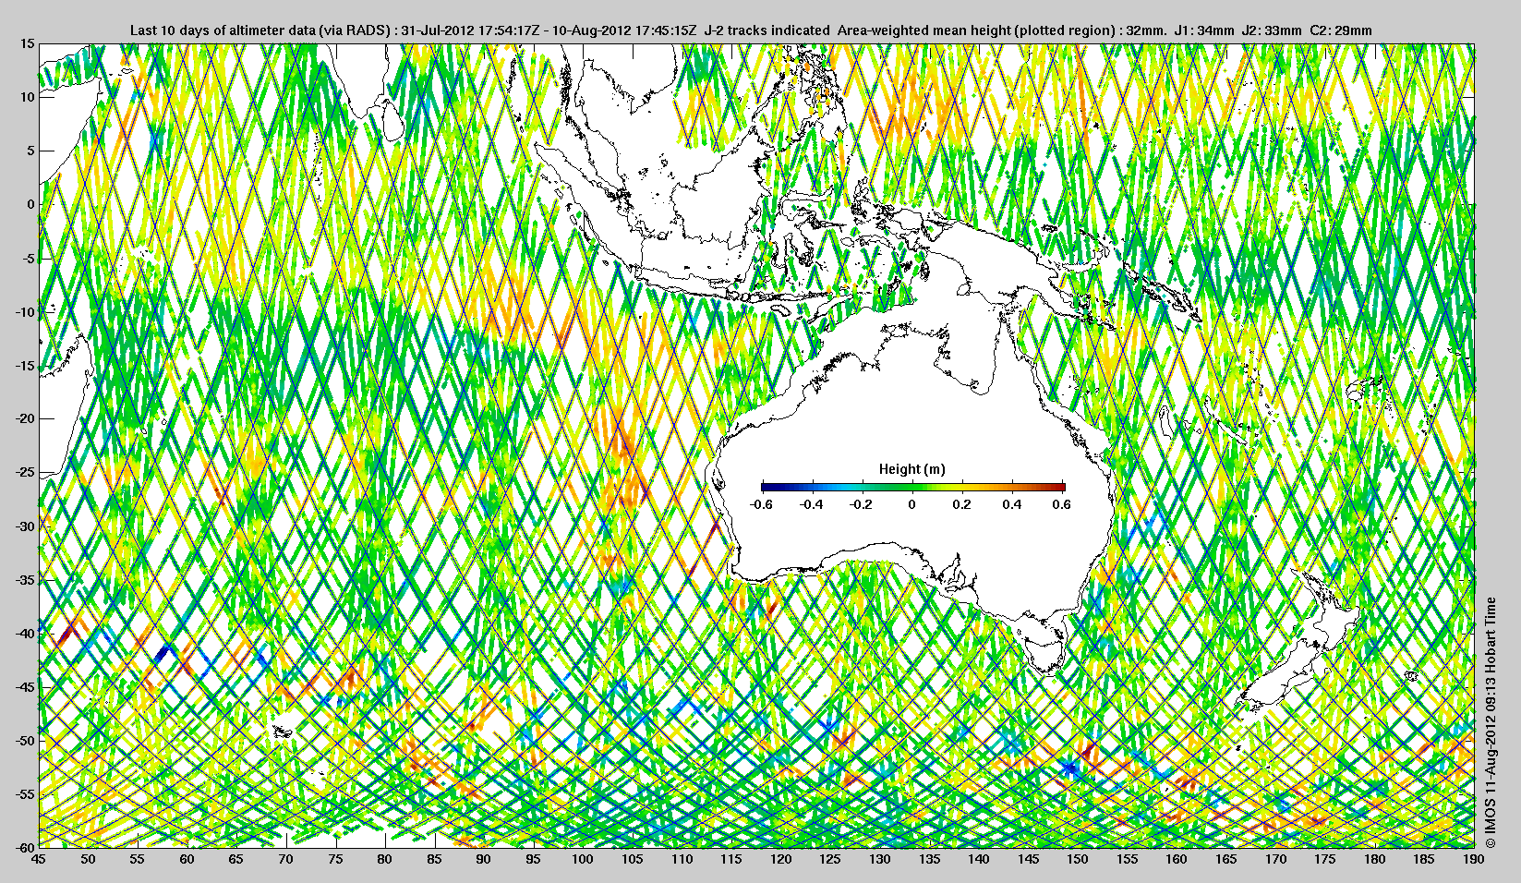Click the longitude axis label 110
This screenshot has width=1521, height=883.
pyautogui.click(x=682, y=859)
